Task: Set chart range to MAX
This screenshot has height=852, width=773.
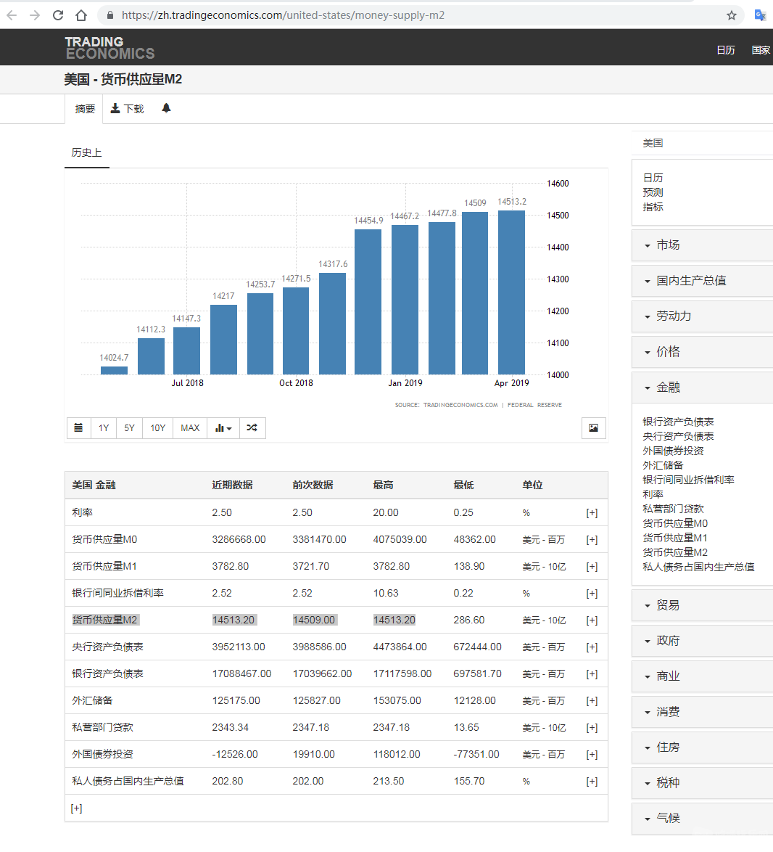Action: tap(190, 428)
